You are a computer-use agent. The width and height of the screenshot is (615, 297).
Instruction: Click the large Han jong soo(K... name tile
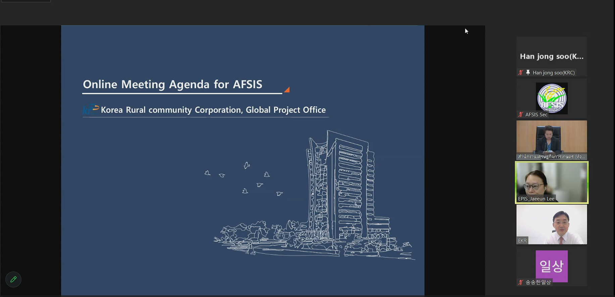[x=552, y=56]
